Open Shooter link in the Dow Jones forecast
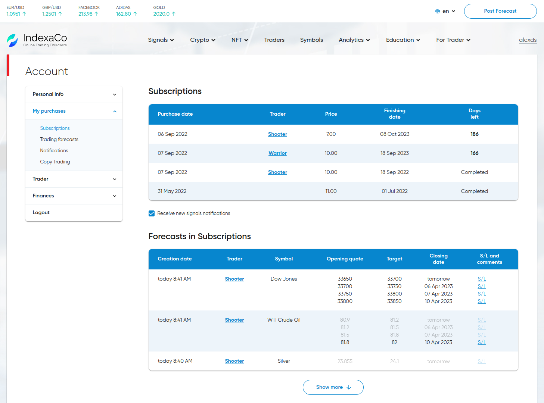The image size is (544, 403). [234, 279]
